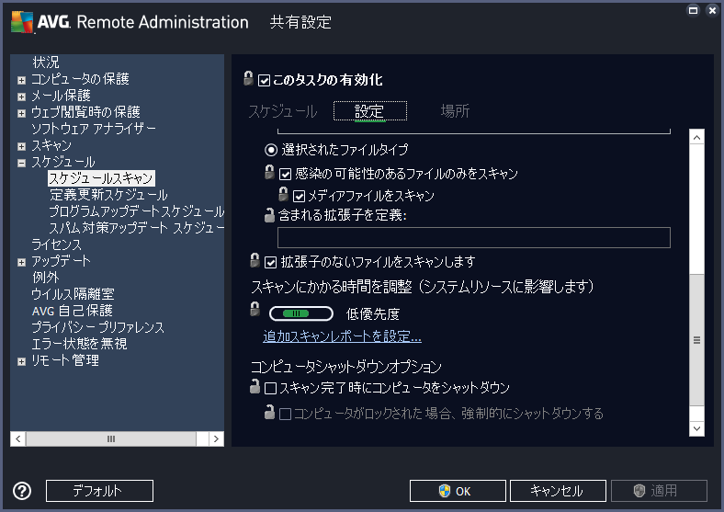The image size is (724, 512).
Task: Select 状況 in the sidebar tree
Action: tap(45, 62)
